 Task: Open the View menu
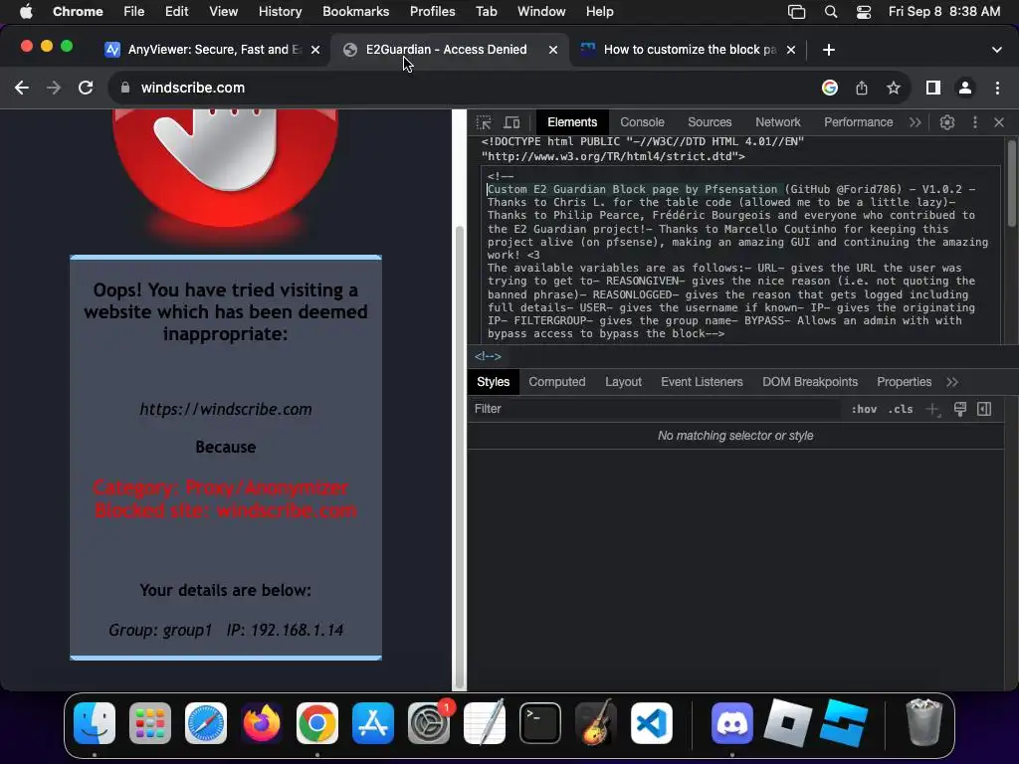(223, 12)
